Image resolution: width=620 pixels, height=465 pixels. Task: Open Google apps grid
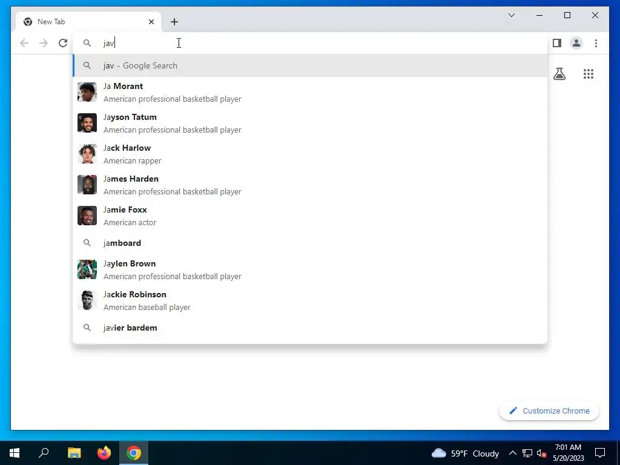(589, 74)
